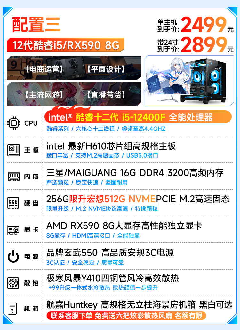Click the 12代酷睿i5/RX590 8G label
The width and height of the screenshot is (240, 330).
click(66, 45)
